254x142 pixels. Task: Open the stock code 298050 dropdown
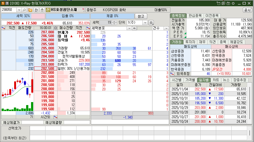pyautogui.click(x=19, y=10)
